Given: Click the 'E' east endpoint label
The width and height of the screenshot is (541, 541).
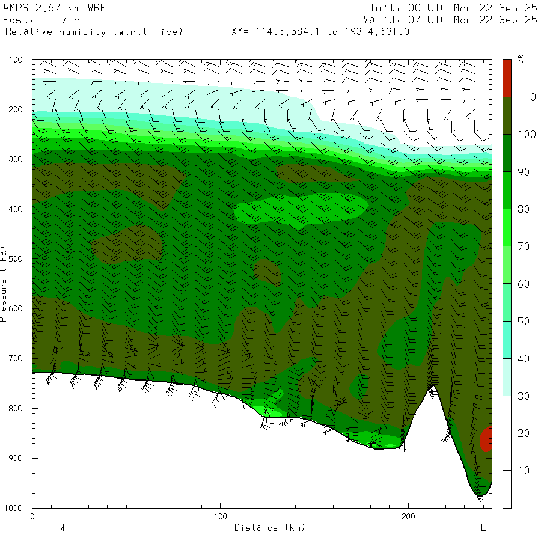Looking at the screenshot, I should point(483,528).
